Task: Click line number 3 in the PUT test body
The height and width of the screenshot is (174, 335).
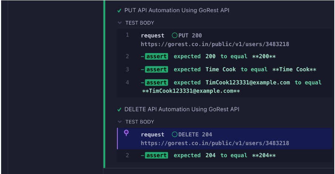Action: click(127, 69)
